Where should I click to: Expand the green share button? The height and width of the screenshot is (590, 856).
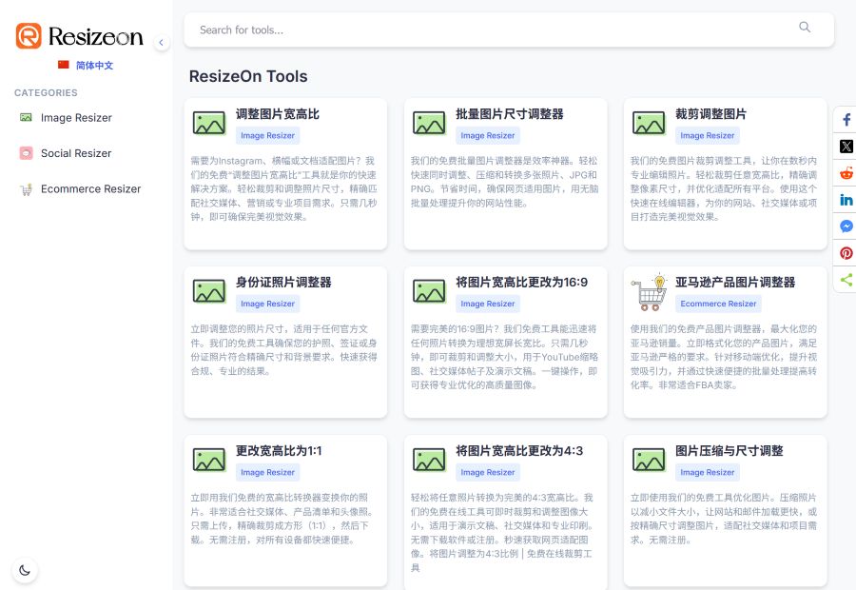[x=846, y=280]
